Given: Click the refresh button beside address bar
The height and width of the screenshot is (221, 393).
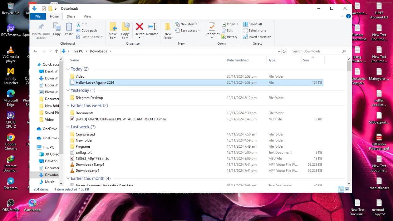Looking at the screenshot, I should coord(284,51).
